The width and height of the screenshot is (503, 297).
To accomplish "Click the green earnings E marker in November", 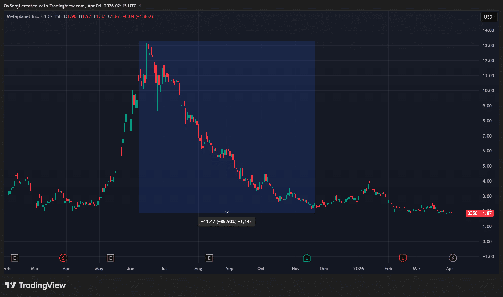I will point(307,258).
